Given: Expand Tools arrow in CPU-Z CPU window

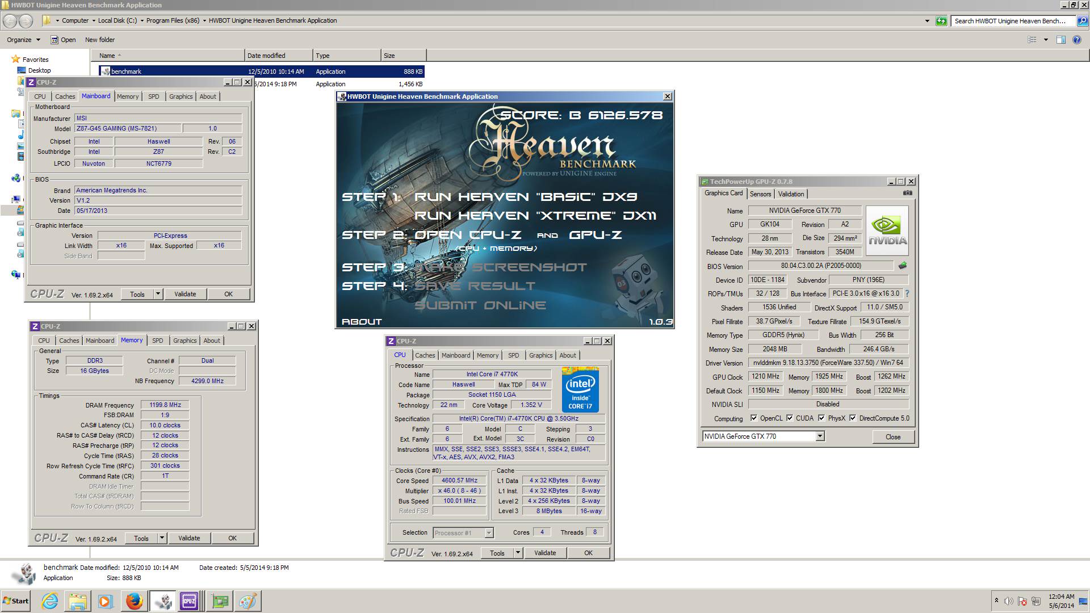Looking at the screenshot, I should point(518,553).
